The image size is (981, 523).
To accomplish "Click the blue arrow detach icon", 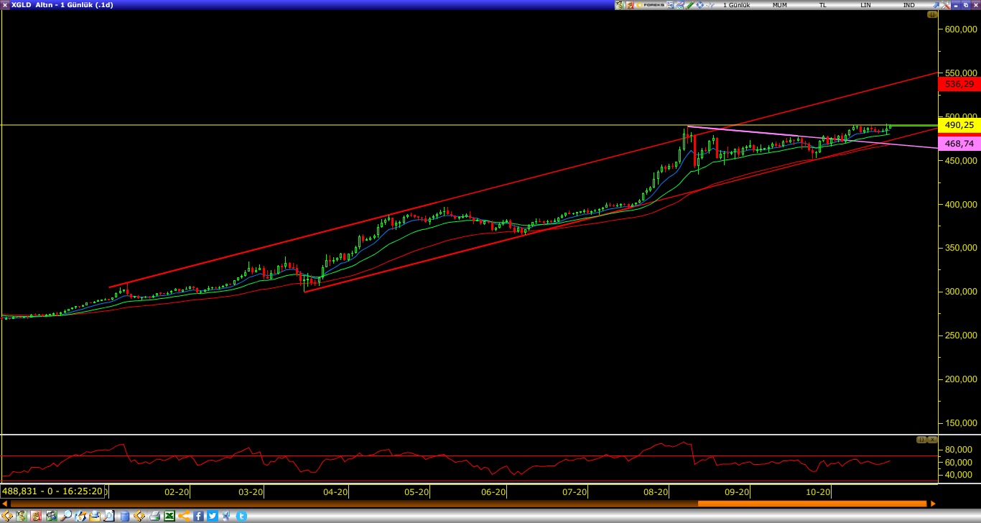I will (936, 5).
